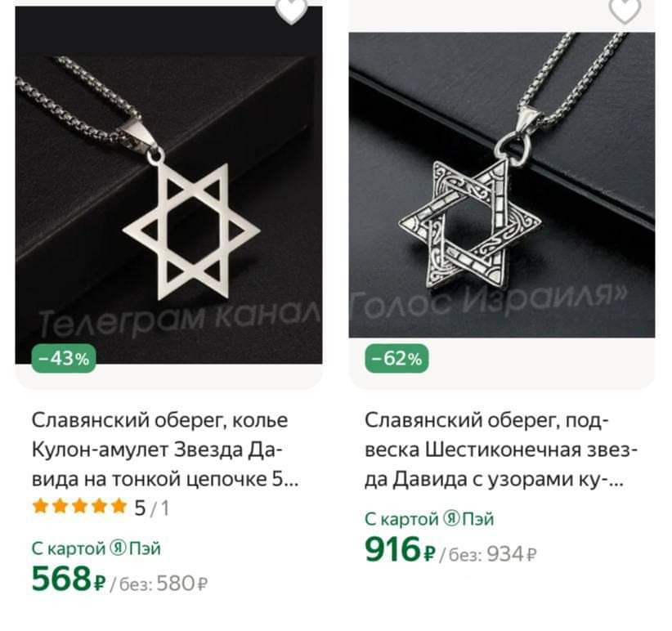The width and height of the screenshot is (672, 631).
Task: Click the 916 ₽ price
Action: coord(401,550)
